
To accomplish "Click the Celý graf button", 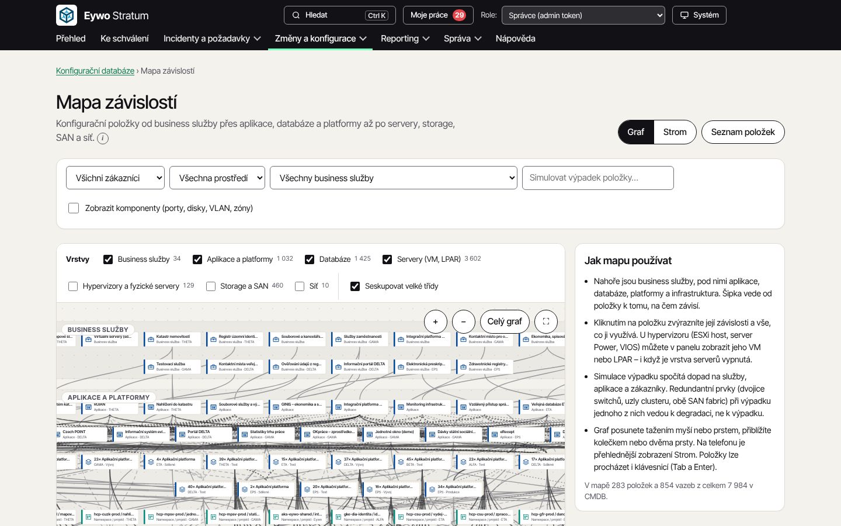I will tap(505, 321).
